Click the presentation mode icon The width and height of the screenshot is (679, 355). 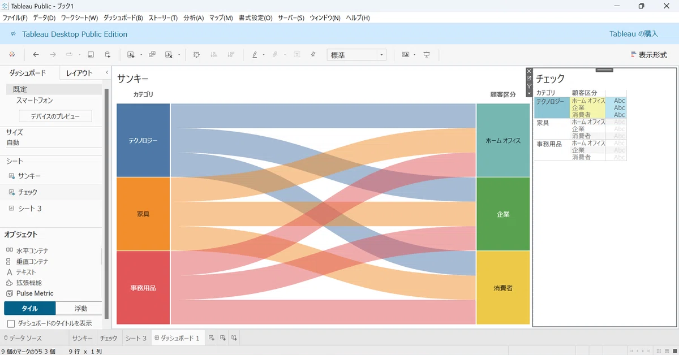click(x=427, y=55)
